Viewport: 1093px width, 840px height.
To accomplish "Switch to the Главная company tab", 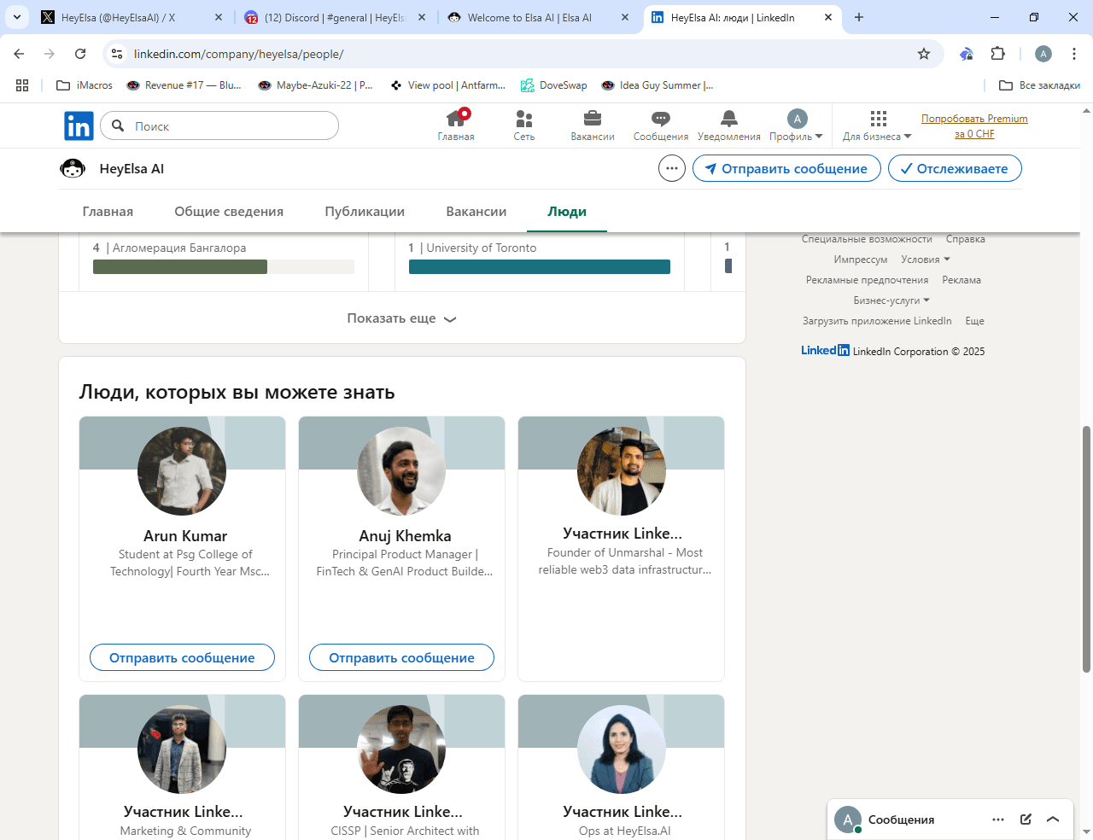I will (108, 212).
